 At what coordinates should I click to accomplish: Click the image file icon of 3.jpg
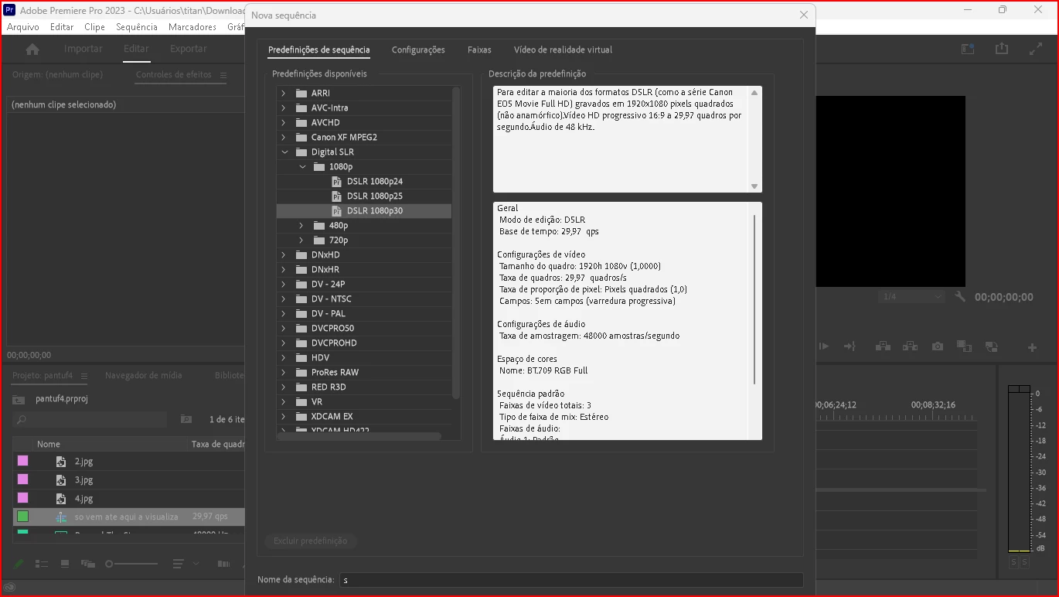[x=61, y=480]
